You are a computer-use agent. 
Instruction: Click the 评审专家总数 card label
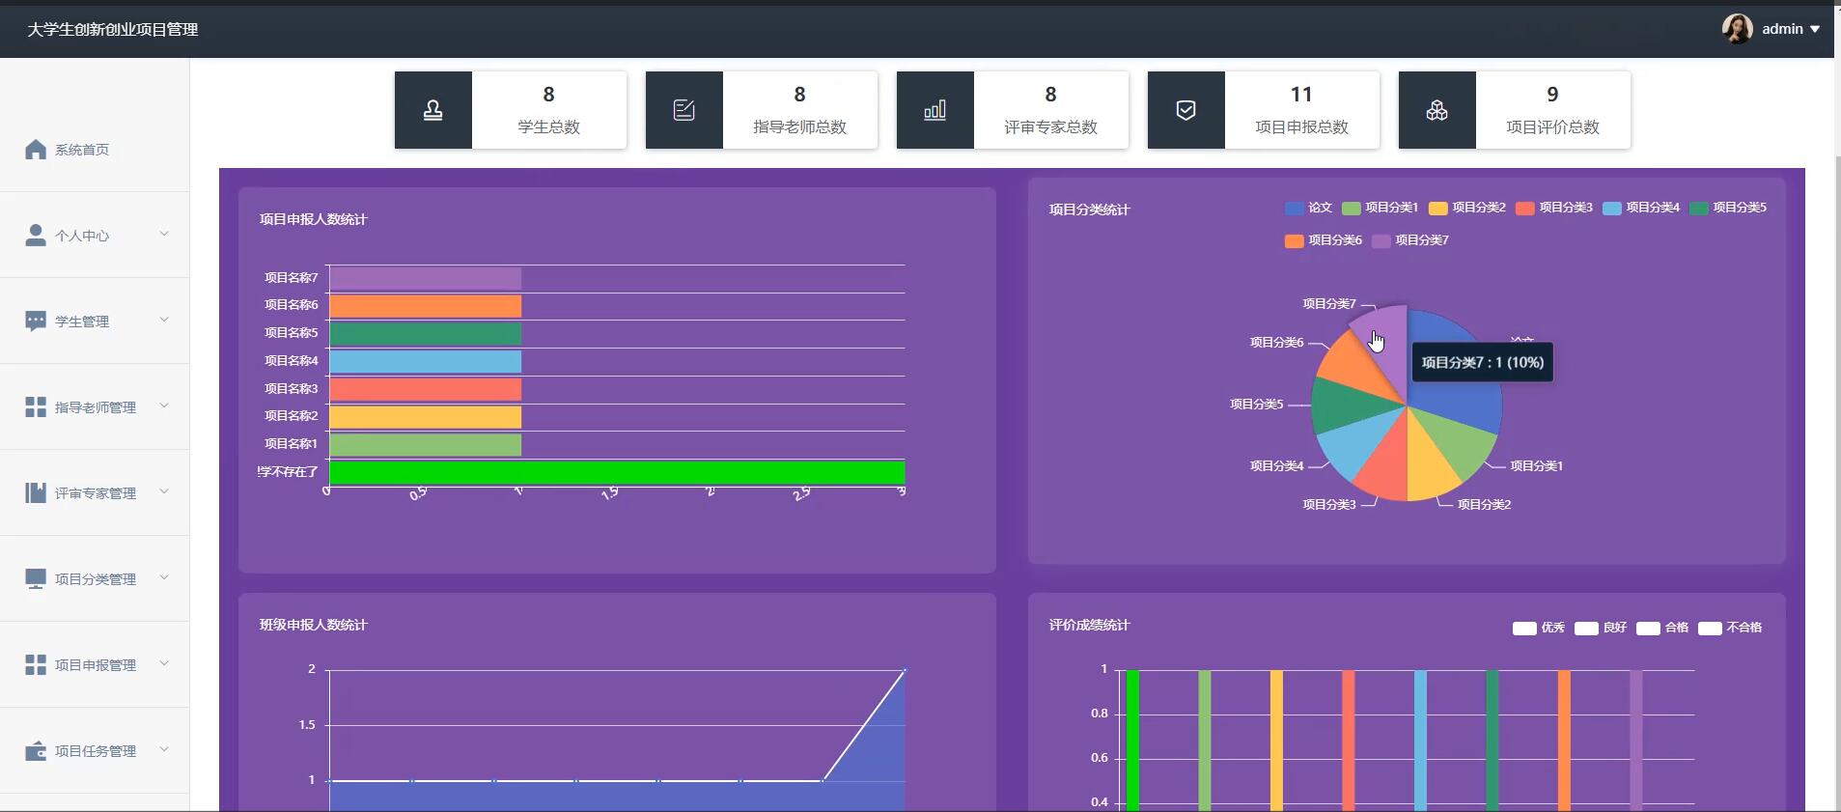click(x=1050, y=127)
